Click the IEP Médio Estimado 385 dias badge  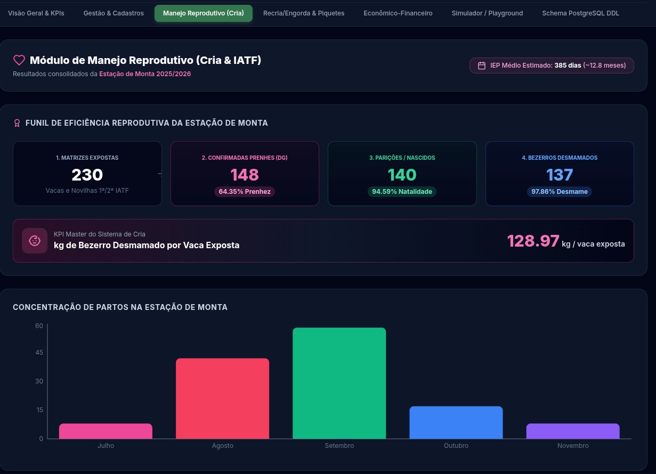pyautogui.click(x=552, y=66)
